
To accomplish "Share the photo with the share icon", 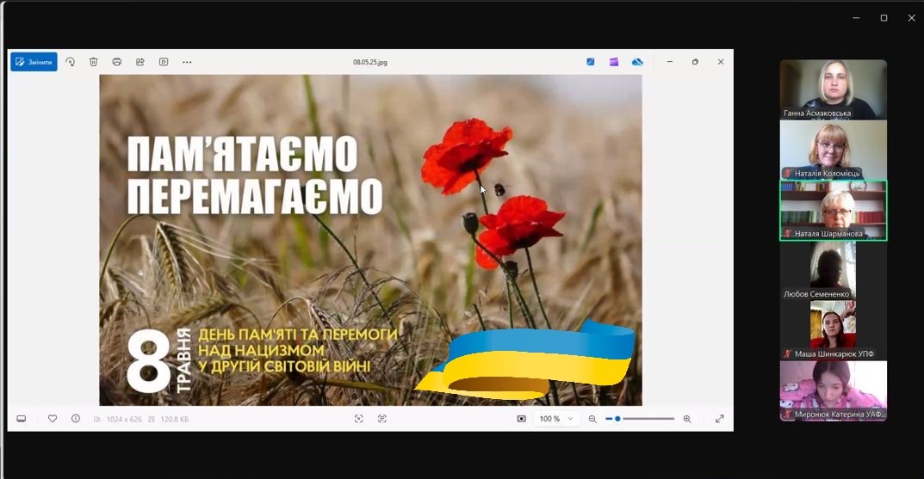I will click(140, 62).
